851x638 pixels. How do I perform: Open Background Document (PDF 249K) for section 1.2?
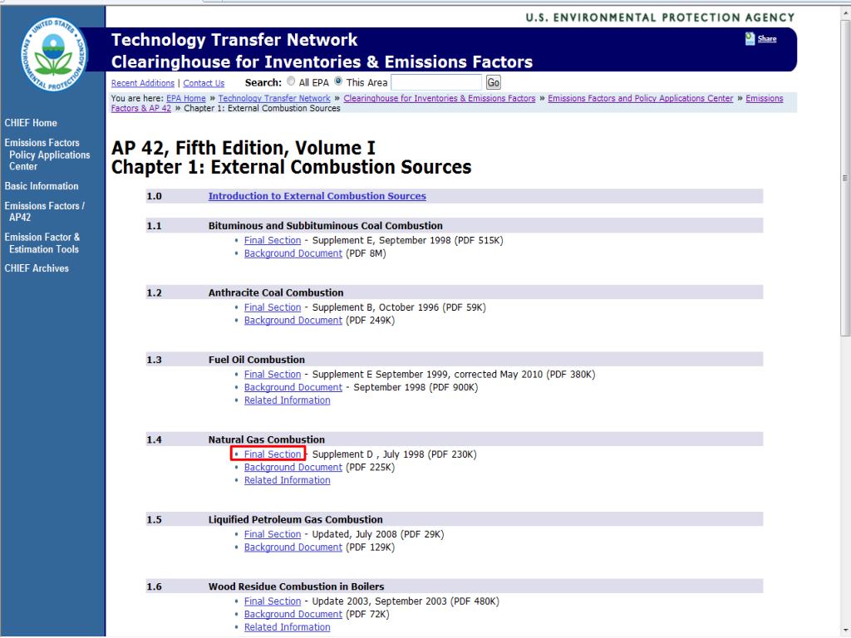(x=293, y=321)
